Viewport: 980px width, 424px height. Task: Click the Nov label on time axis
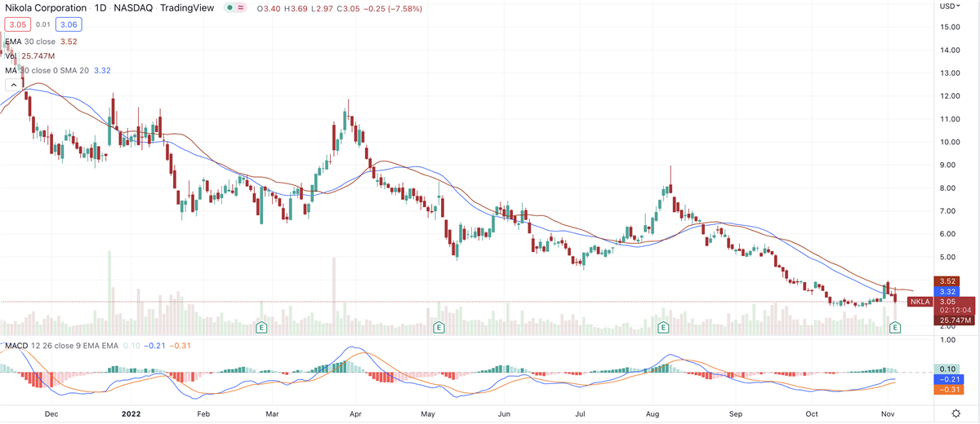tap(886, 414)
